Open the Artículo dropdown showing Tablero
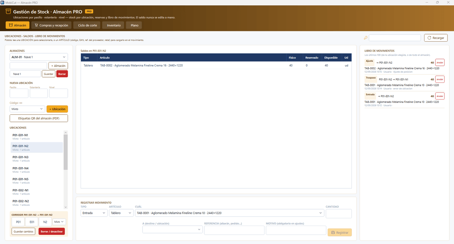Viewport: 454px width, 244px height. click(x=121, y=213)
